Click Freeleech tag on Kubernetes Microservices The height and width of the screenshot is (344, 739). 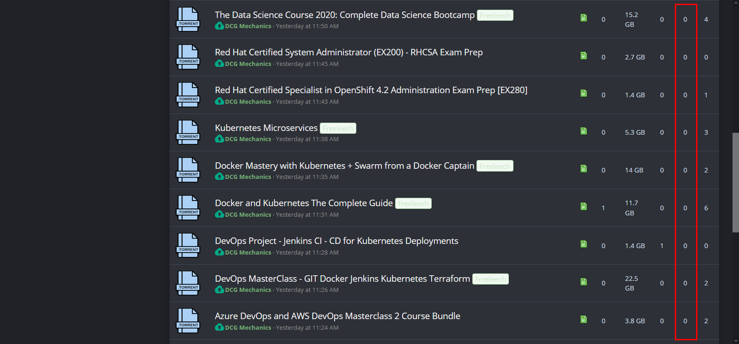click(x=338, y=128)
